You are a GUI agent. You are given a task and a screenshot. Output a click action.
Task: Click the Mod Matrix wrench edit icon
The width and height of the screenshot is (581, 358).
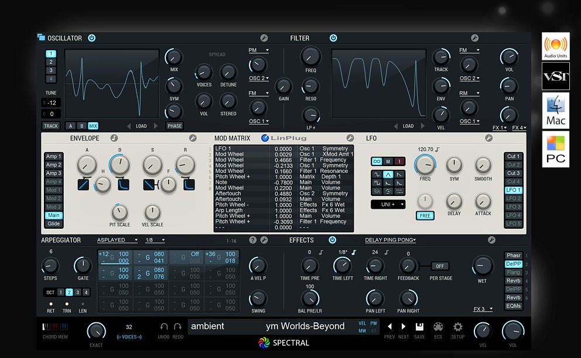coord(350,138)
